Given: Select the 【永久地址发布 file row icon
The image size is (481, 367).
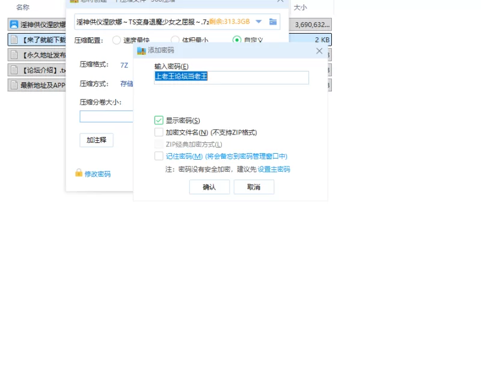Looking at the screenshot, I should (14, 55).
